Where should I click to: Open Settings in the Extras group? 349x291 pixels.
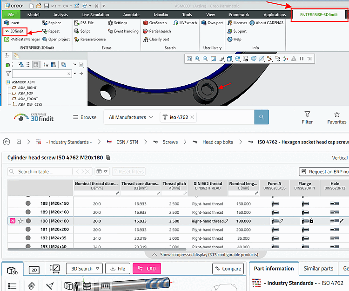(118, 23)
